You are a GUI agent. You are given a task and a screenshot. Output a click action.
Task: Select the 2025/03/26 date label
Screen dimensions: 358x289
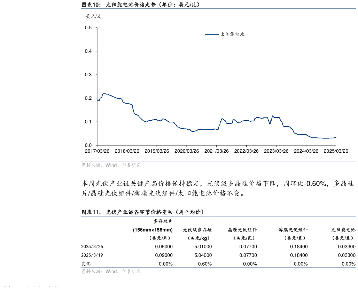tap(336, 151)
